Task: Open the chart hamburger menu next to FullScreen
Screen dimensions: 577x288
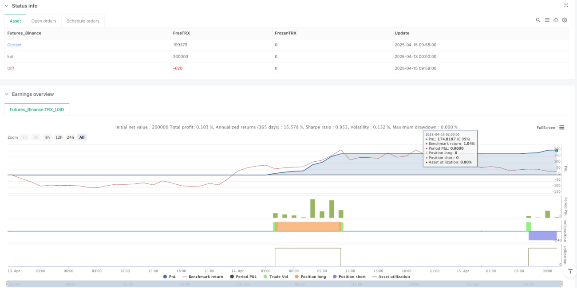Action: [x=562, y=128]
